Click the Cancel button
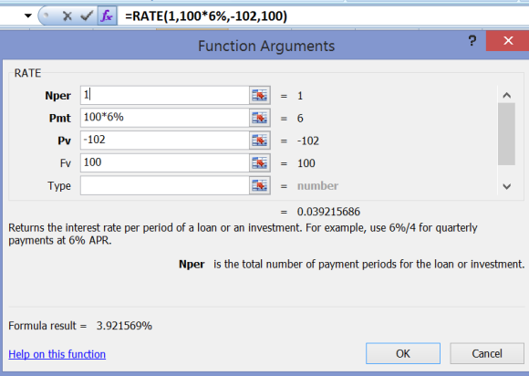 (487, 353)
